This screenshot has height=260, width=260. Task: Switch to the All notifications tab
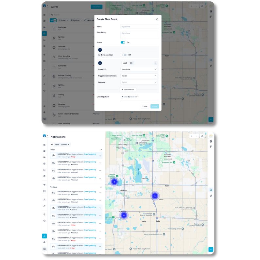point(52,145)
